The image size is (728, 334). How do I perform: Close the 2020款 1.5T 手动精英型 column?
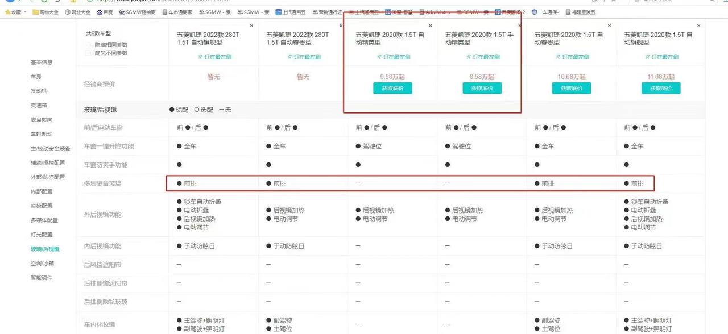pos(519,26)
